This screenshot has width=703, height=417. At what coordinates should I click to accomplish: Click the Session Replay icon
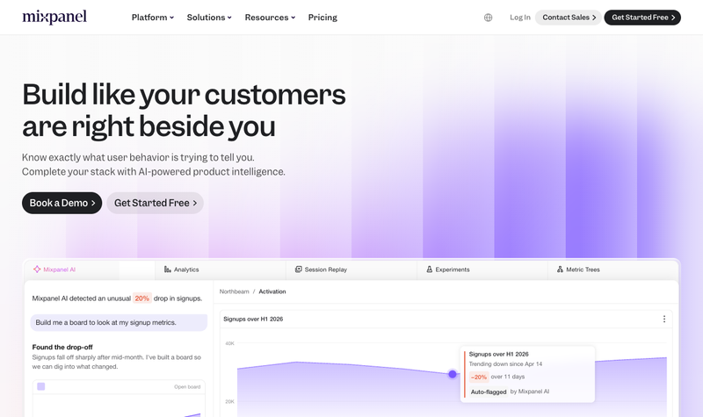click(x=298, y=270)
